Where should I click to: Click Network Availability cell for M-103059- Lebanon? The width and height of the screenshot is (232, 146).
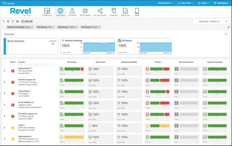click(x=129, y=116)
